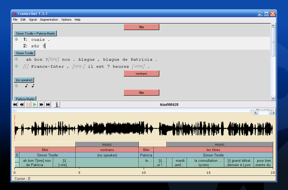The width and height of the screenshot is (288, 190).
Task: Click the left arrow of the signal scrollbar
Action: (14, 110)
